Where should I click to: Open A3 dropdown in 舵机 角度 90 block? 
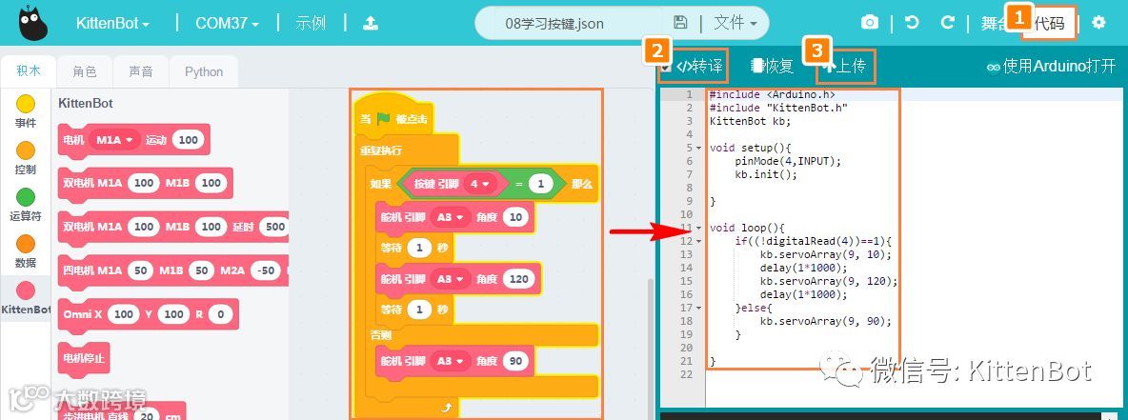click(451, 361)
